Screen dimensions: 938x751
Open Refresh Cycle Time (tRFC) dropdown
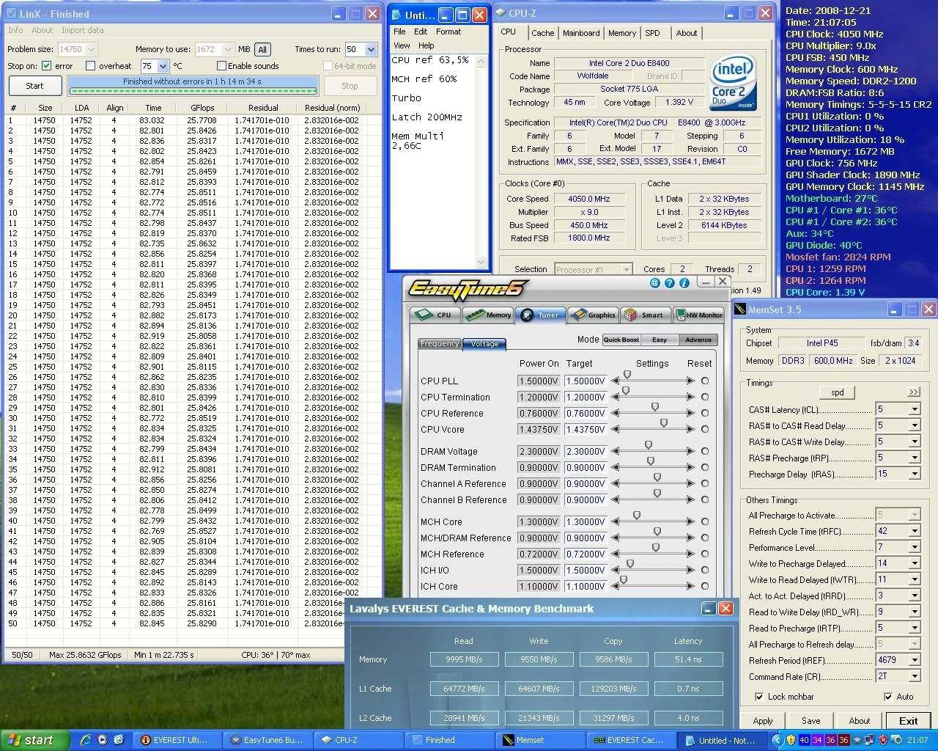point(914,532)
